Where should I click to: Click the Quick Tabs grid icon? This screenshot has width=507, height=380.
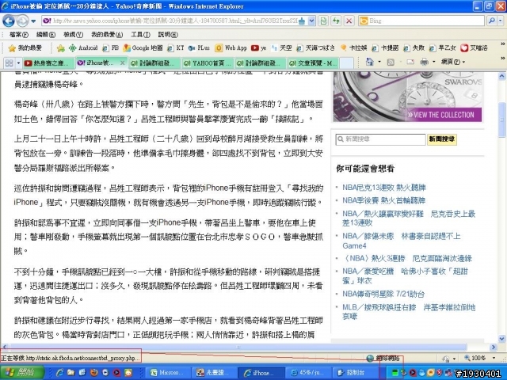coord(9,63)
